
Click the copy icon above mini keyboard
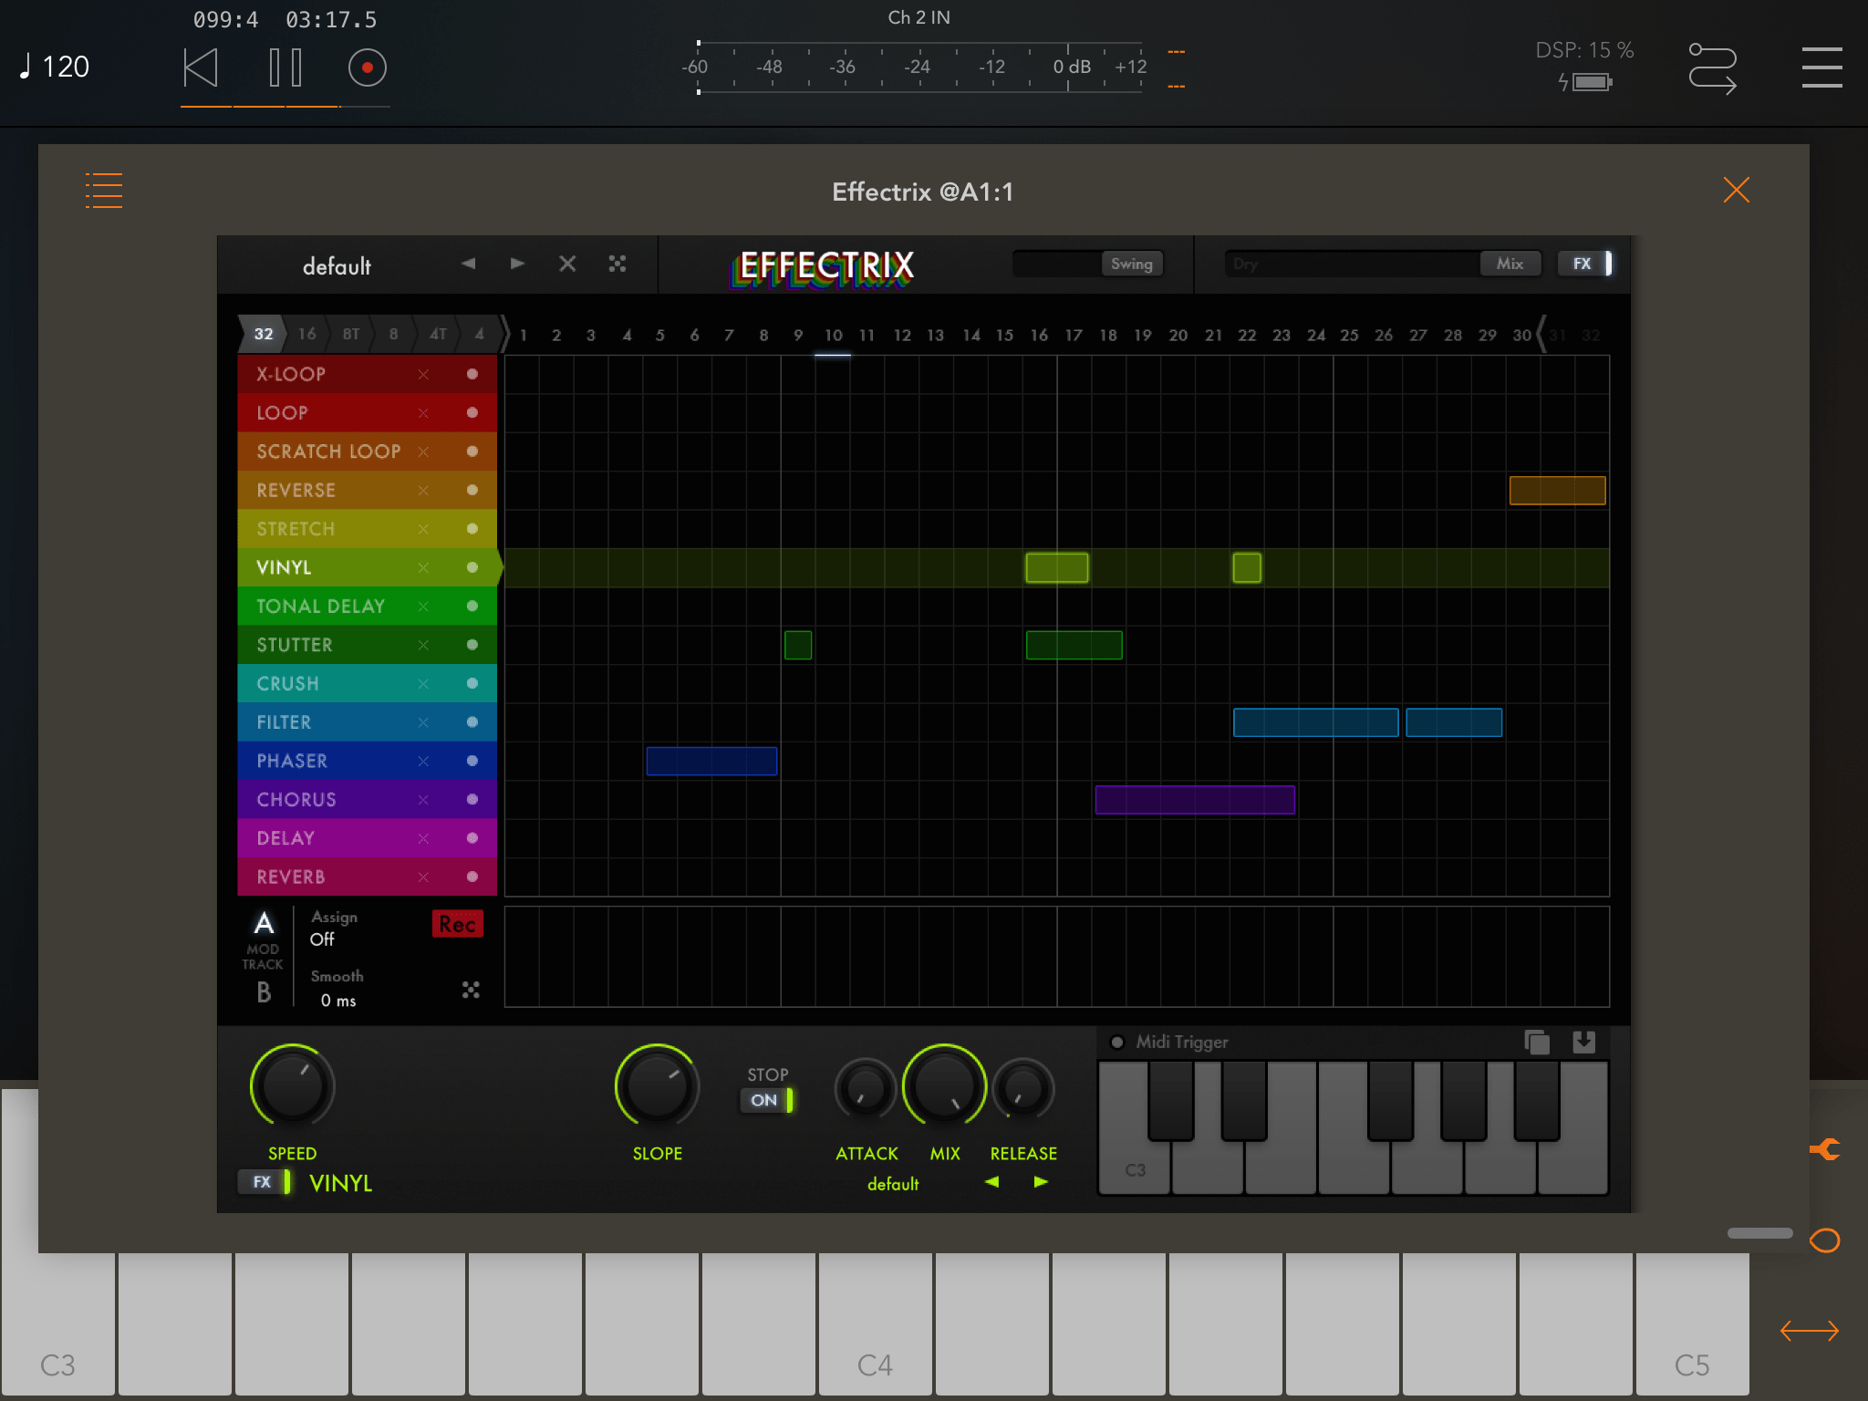click(x=1536, y=1042)
